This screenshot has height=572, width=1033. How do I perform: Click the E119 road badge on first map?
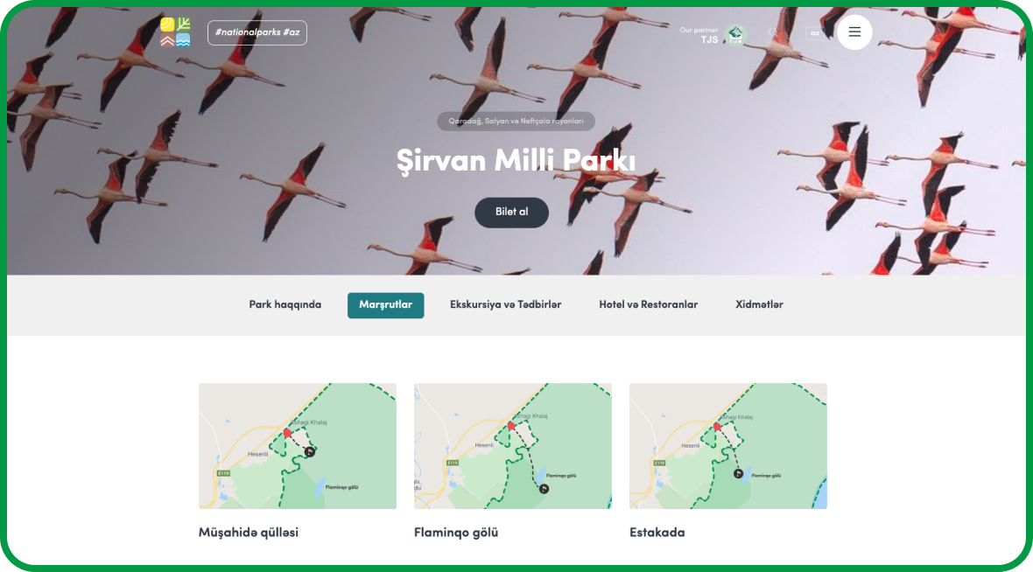click(x=223, y=473)
